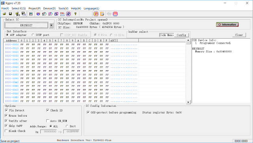Fill the buffer using the FILL icon
The width and height of the screenshot is (253, 143).
click(x=62, y=14)
